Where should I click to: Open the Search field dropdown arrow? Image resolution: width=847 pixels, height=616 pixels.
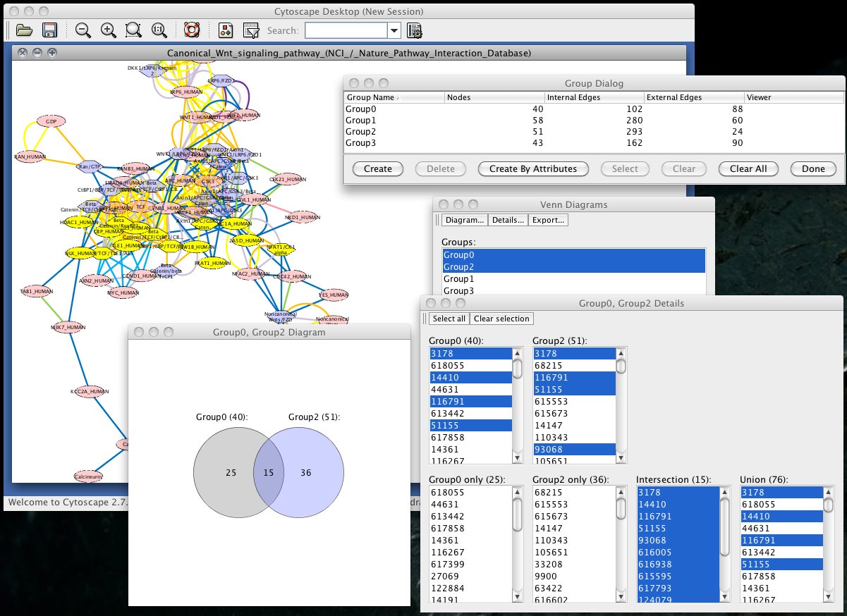[394, 30]
